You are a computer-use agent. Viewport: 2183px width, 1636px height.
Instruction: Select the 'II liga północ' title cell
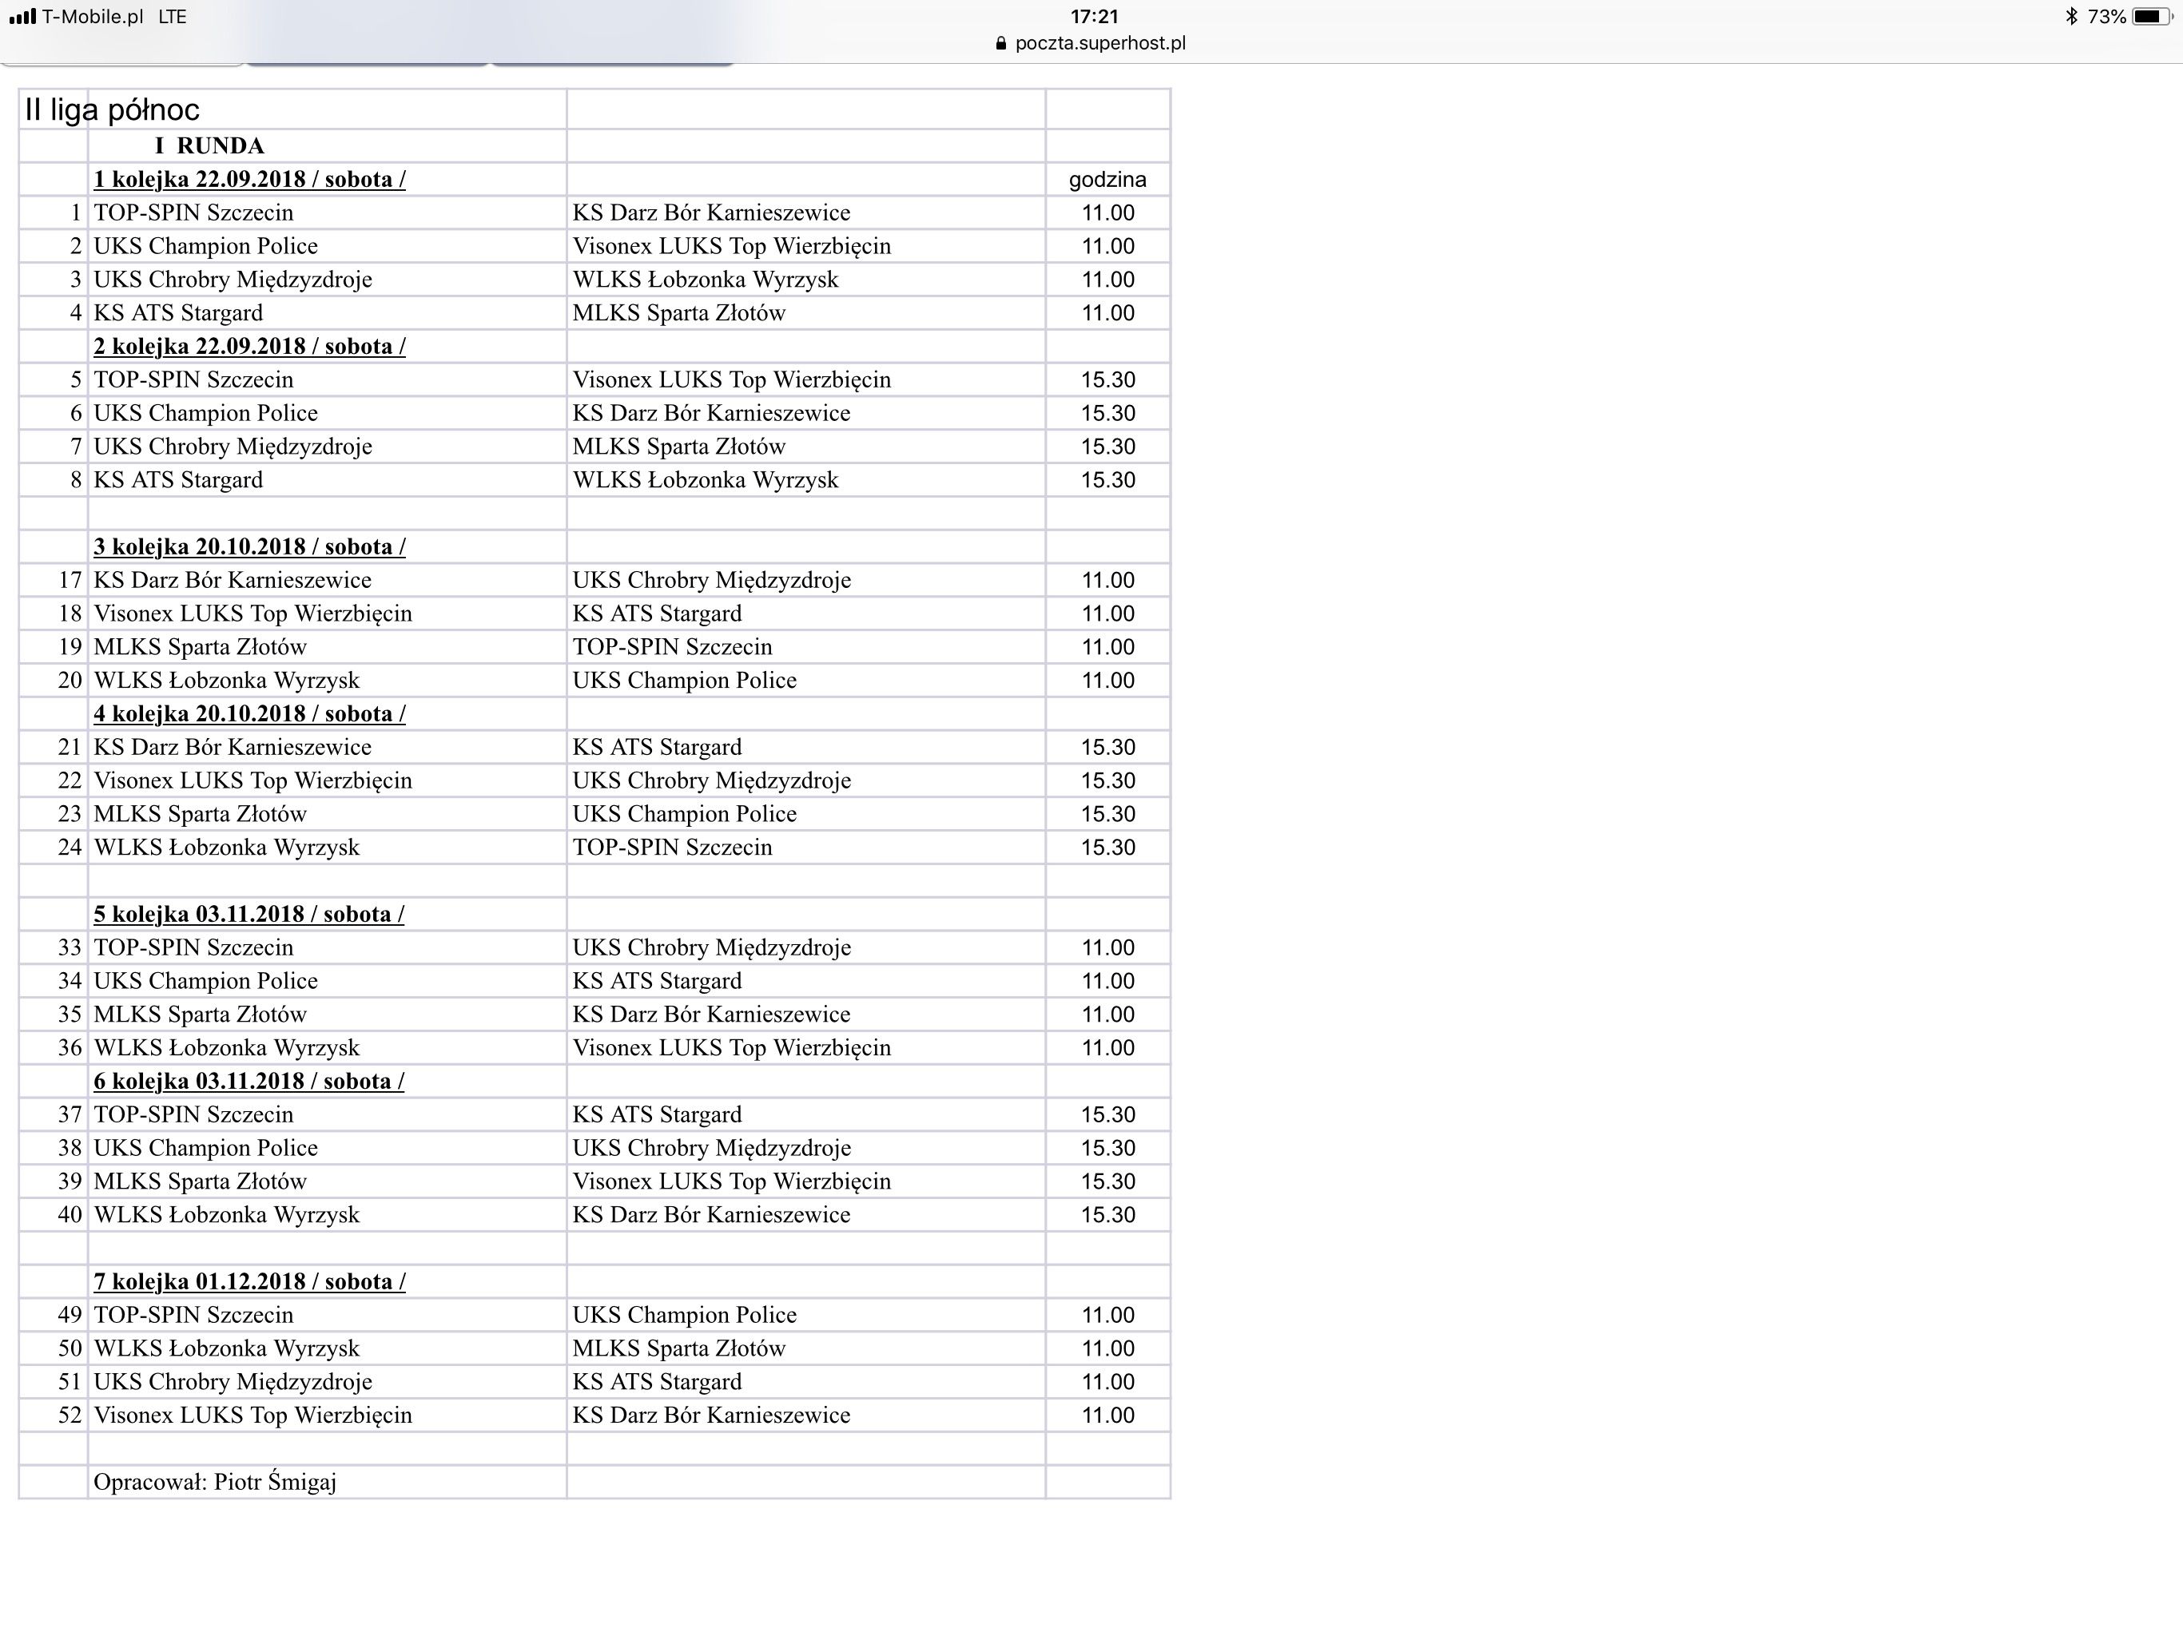tap(112, 109)
